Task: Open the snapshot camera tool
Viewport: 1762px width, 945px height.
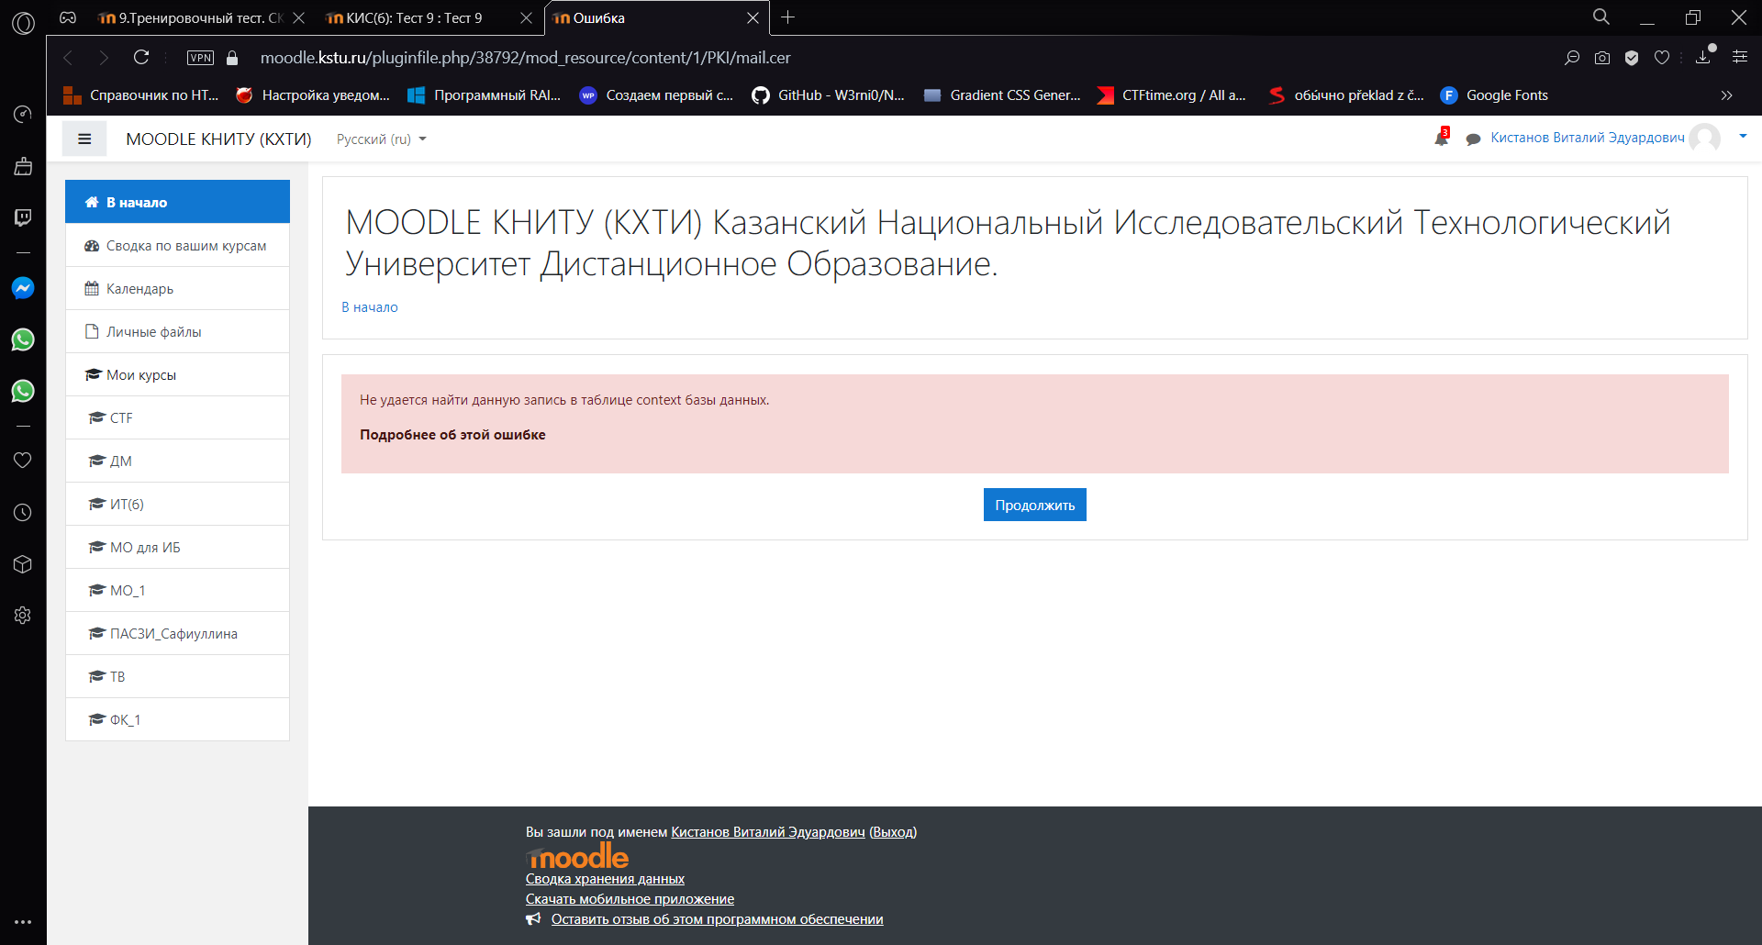Action: [1602, 58]
